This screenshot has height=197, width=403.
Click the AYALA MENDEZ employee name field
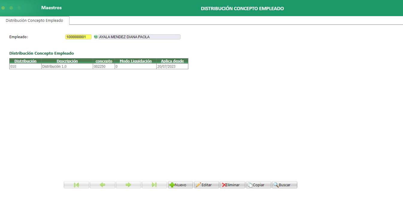pos(139,37)
